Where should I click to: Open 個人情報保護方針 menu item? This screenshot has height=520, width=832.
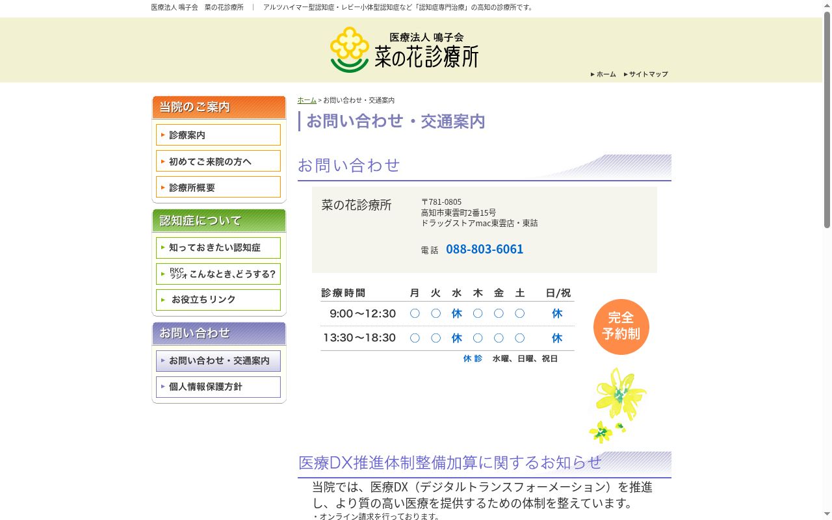click(218, 387)
